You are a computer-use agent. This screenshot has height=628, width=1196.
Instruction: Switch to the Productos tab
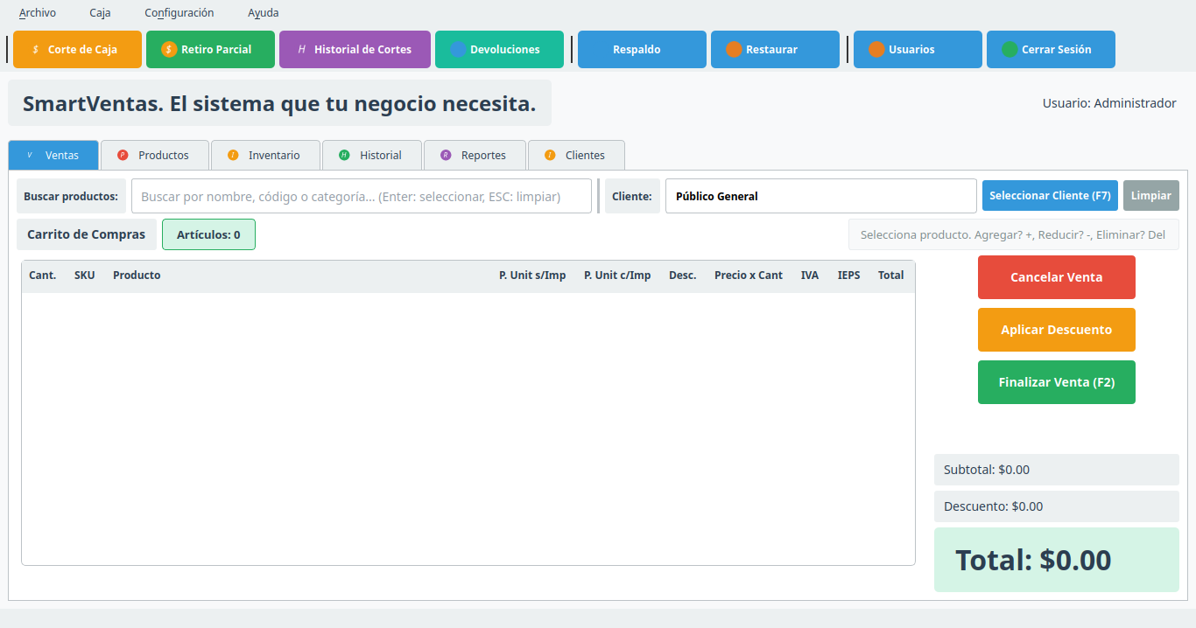(155, 155)
